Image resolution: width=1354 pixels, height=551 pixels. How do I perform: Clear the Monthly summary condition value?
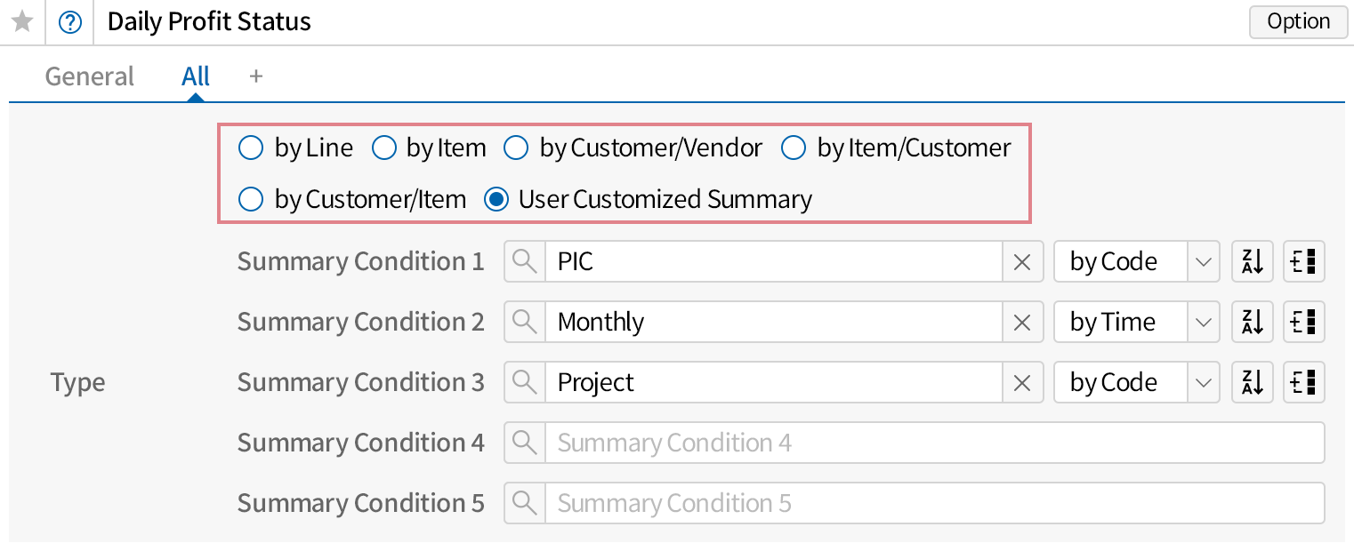point(1022,323)
